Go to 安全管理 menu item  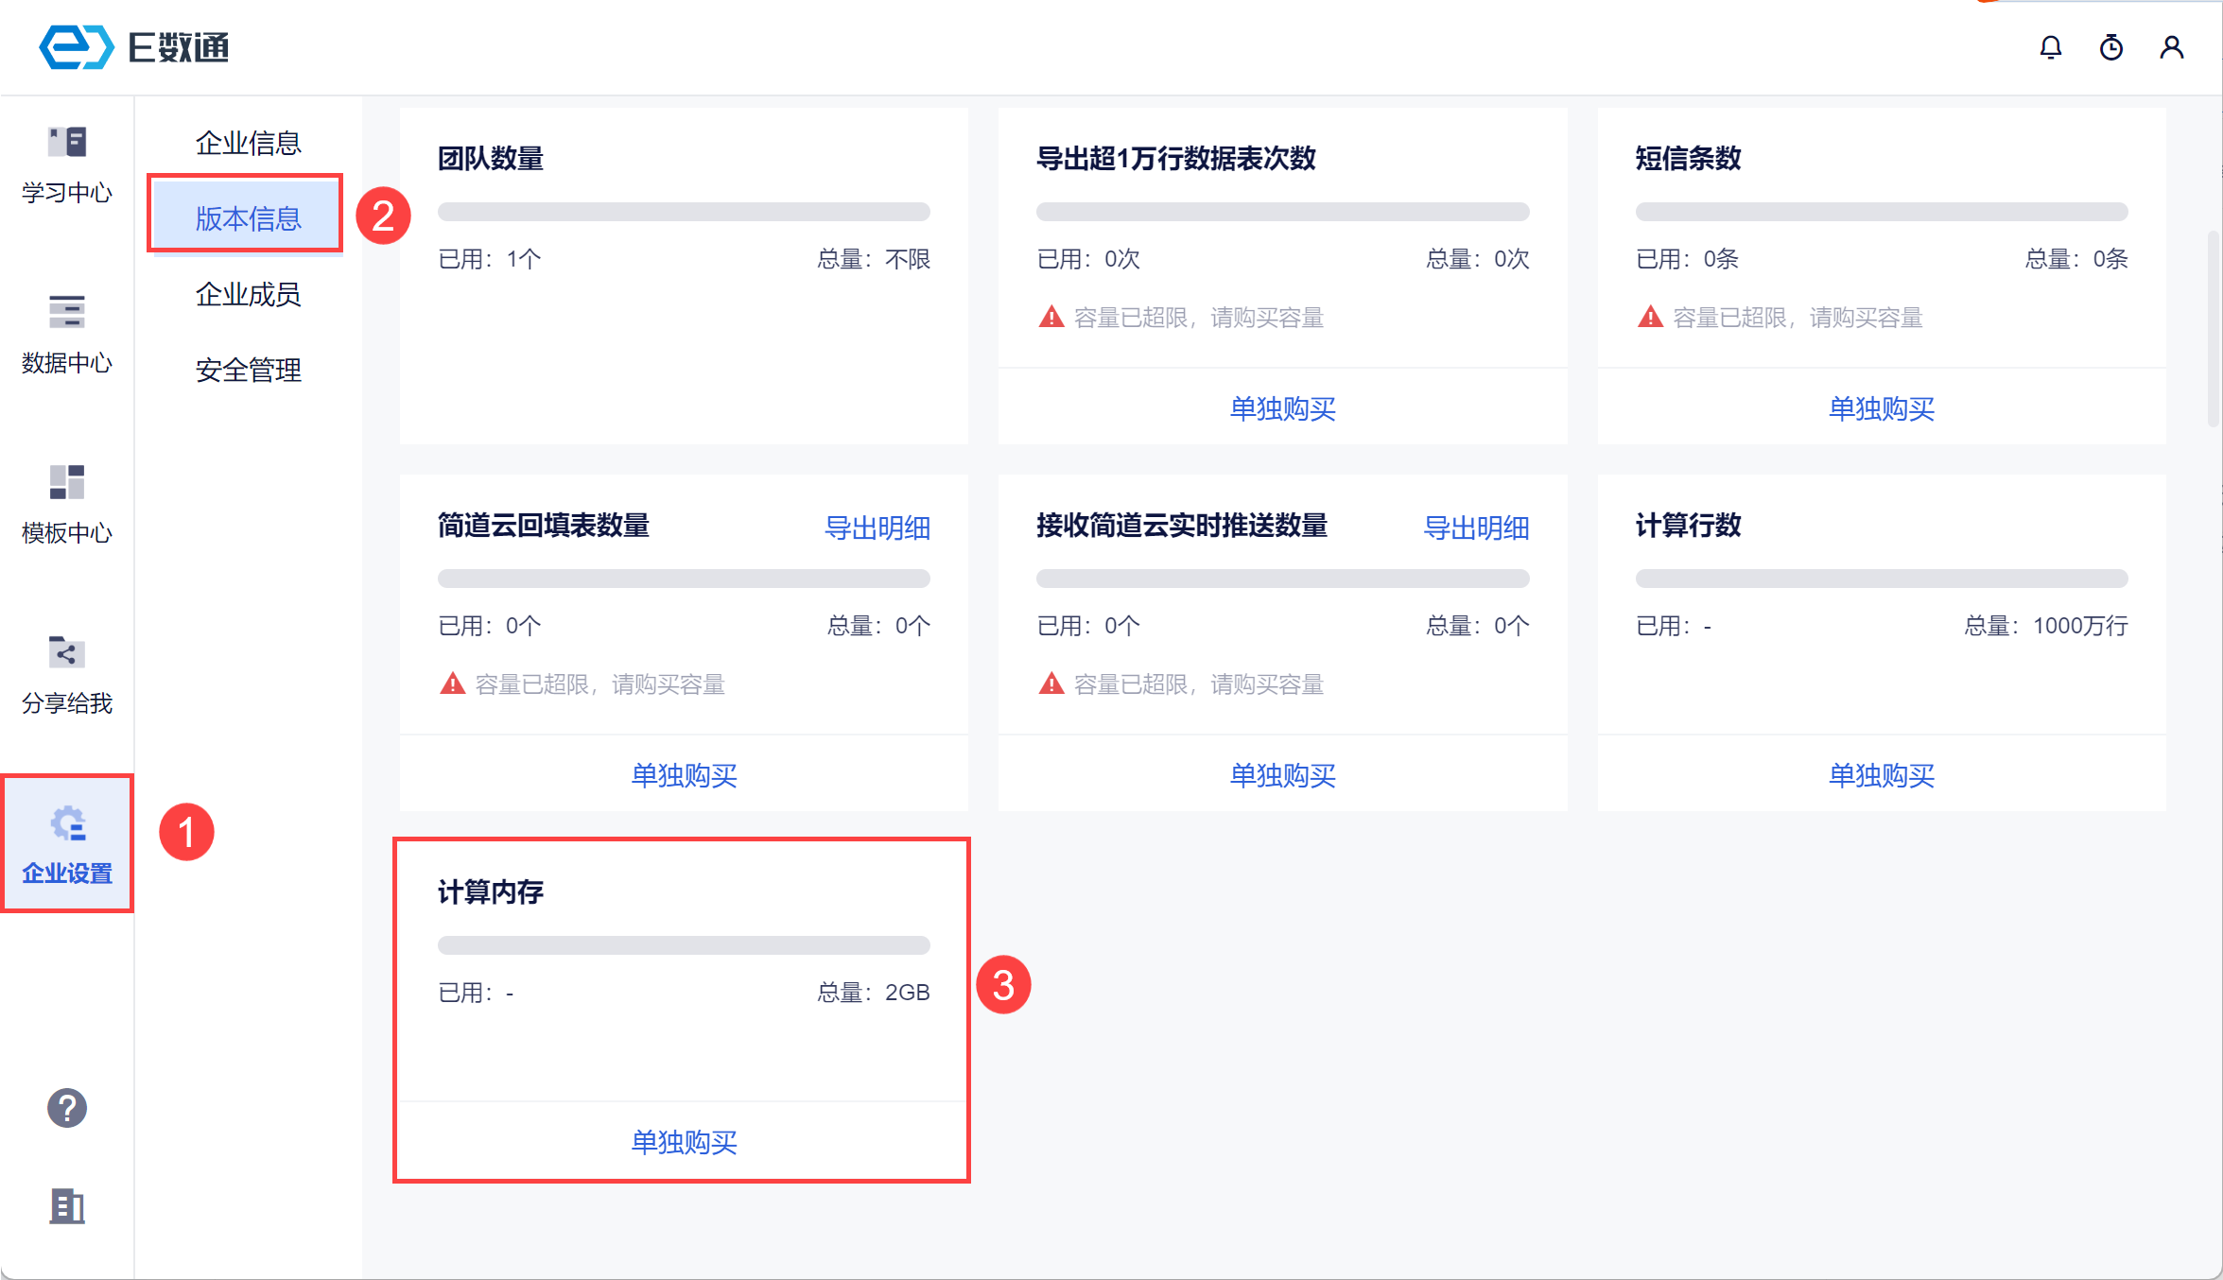248,370
